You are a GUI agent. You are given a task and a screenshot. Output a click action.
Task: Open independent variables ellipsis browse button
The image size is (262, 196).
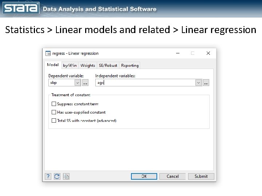click(x=206, y=83)
